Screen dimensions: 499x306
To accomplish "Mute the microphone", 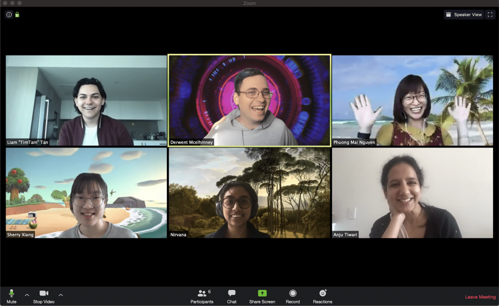I will [12, 296].
